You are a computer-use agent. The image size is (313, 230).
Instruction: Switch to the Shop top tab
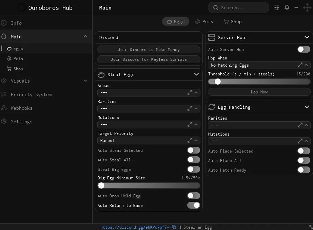tap(233, 22)
